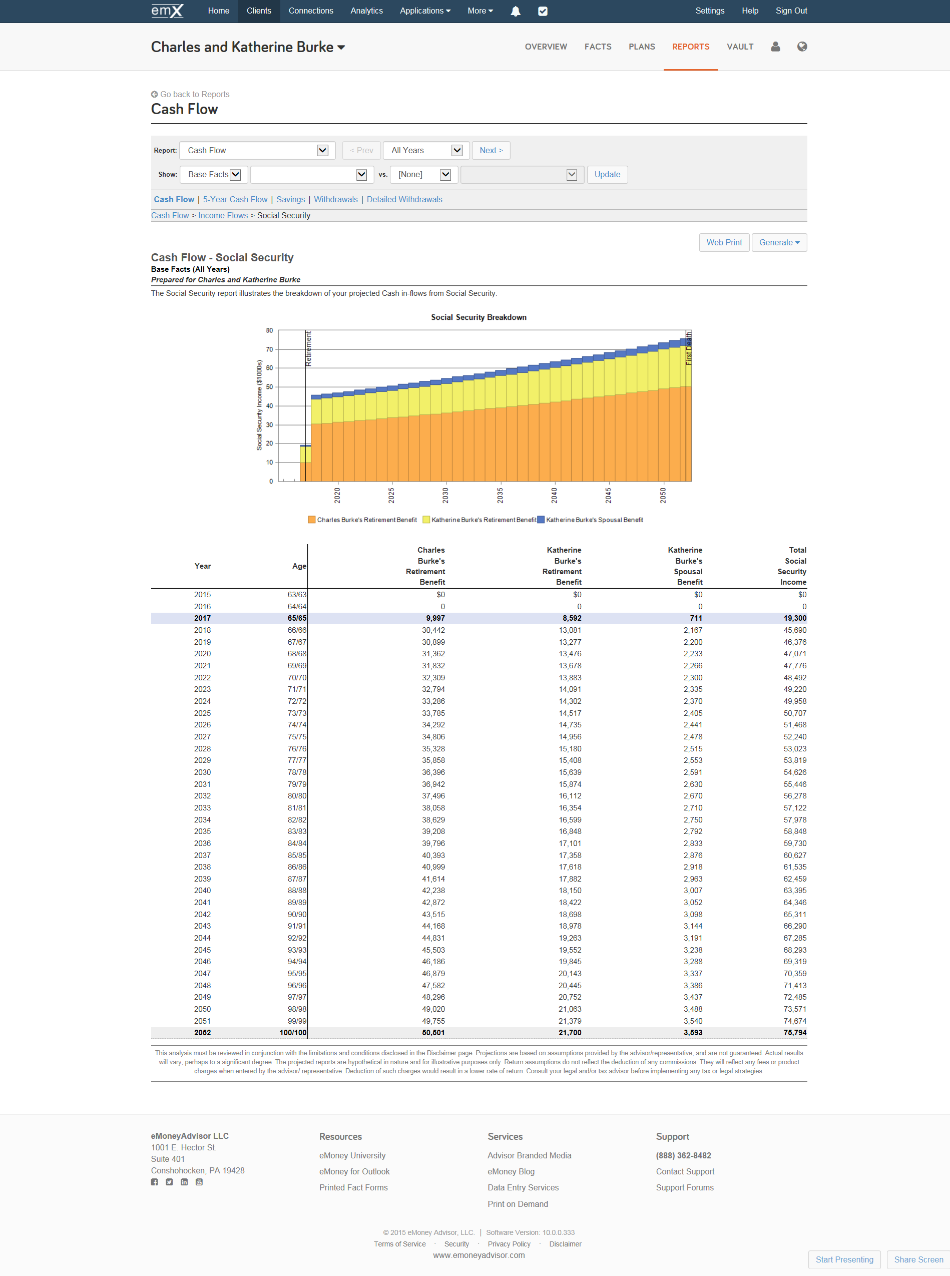Open eMoney Facebook page icon

[154, 1182]
